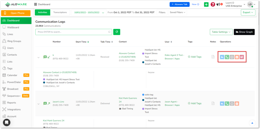
Task: Open the Table Settings dropdown
Action: pyautogui.click(x=221, y=32)
